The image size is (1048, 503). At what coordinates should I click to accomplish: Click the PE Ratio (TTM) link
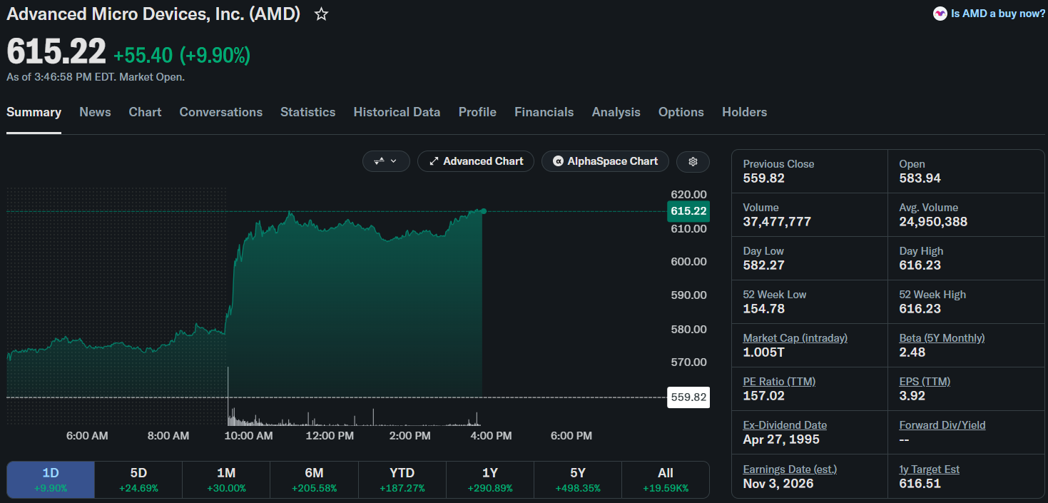[x=779, y=382]
